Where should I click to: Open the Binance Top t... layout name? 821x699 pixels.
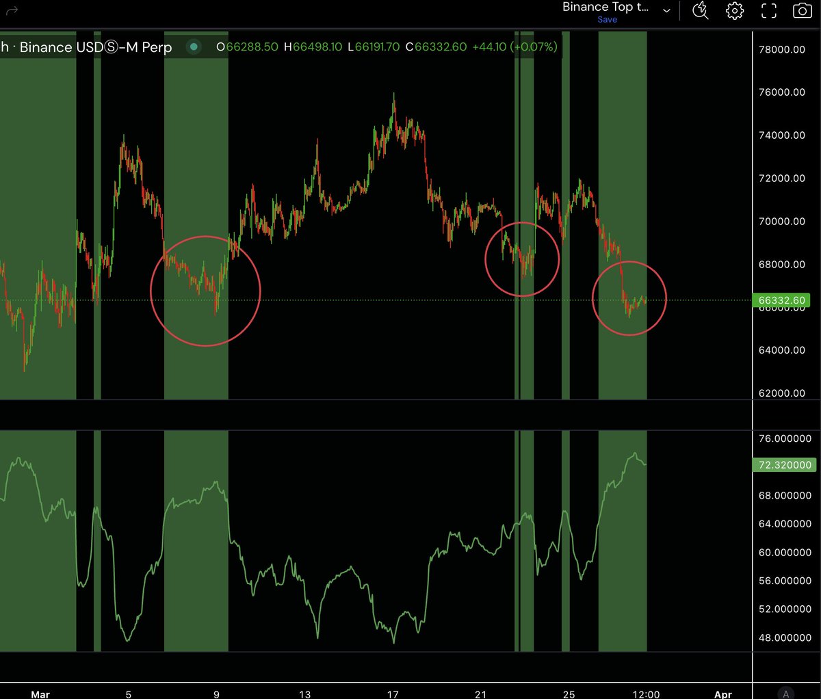(605, 7)
